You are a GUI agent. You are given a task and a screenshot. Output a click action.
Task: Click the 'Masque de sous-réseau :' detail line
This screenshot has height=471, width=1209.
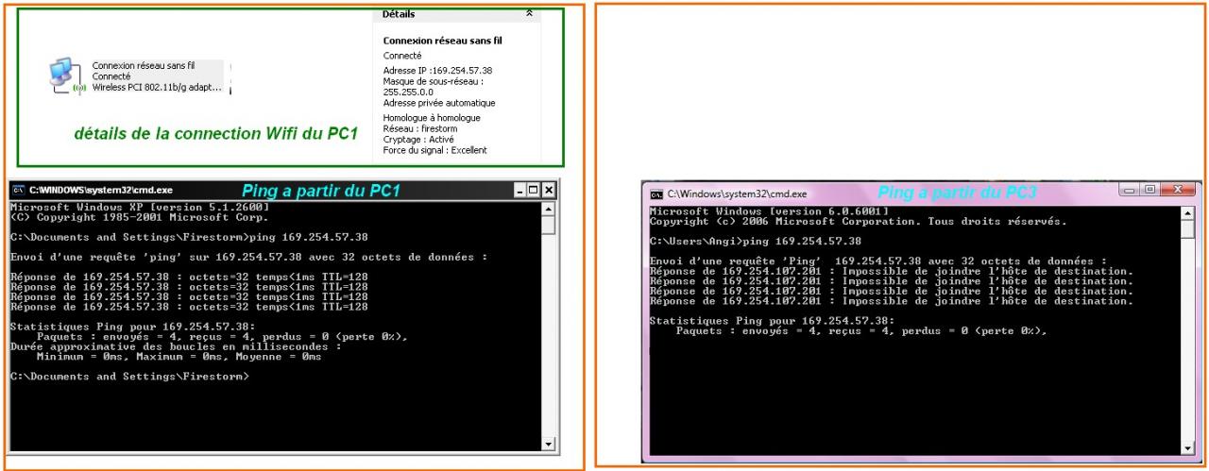click(x=433, y=81)
